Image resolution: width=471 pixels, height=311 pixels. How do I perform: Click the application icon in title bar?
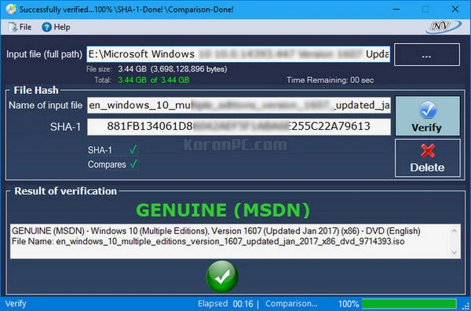click(12, 9)
